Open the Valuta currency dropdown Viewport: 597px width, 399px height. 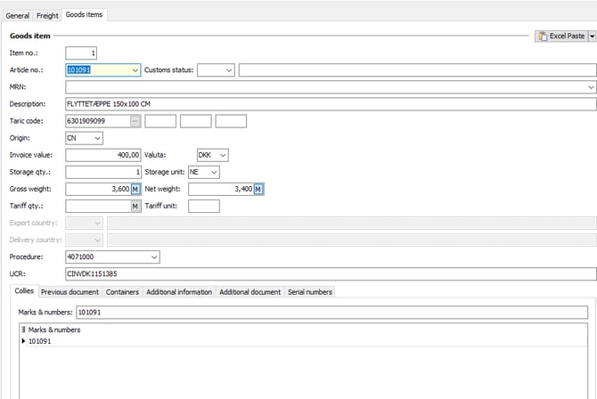point(222,155)
